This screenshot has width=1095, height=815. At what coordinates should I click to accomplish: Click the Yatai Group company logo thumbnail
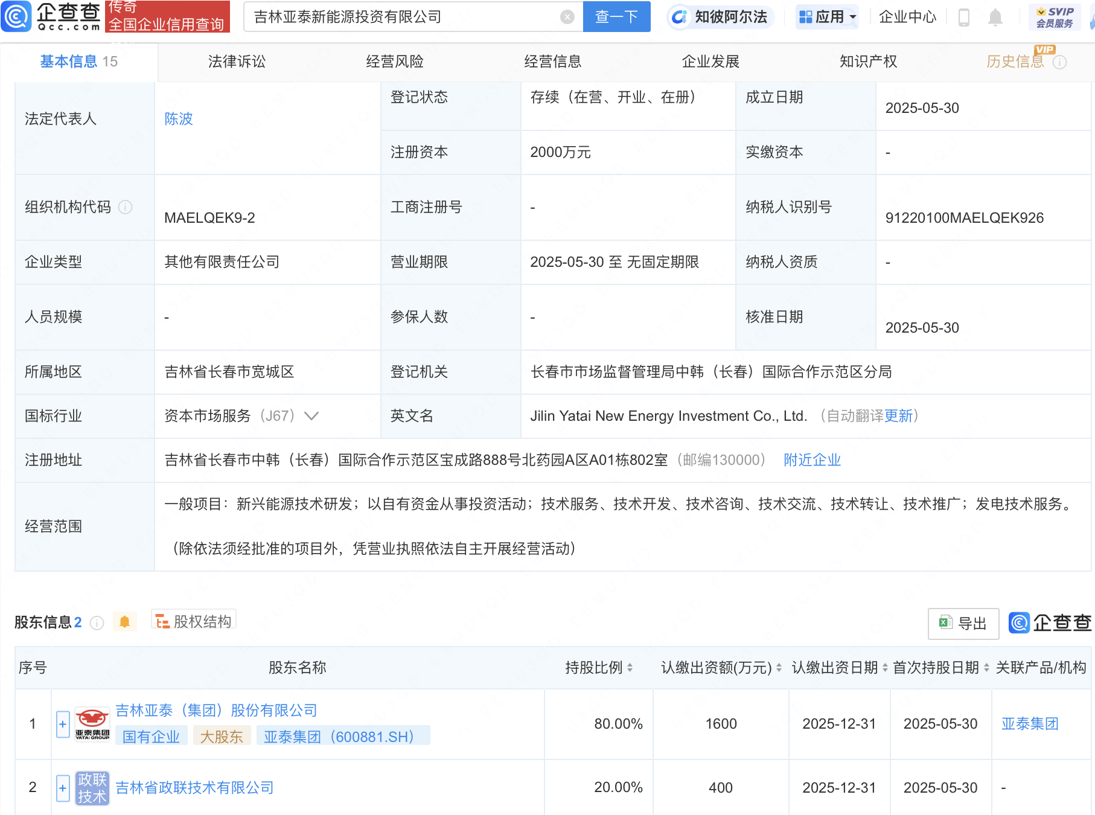pos(92,724)
